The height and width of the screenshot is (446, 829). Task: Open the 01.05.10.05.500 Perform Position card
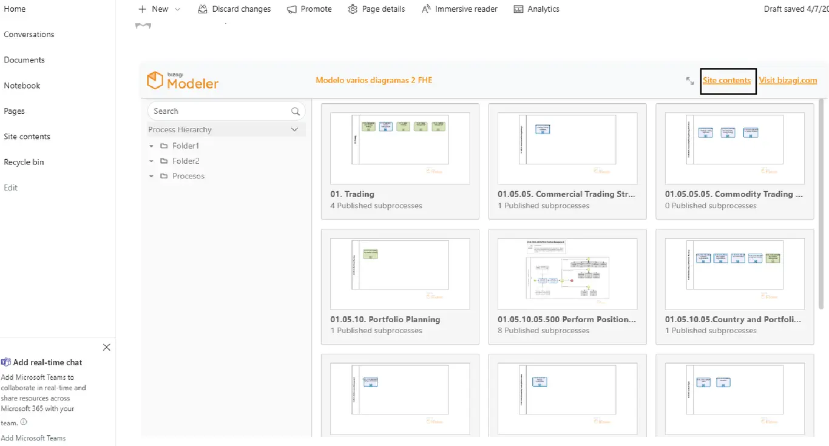(x=567, y=286)
